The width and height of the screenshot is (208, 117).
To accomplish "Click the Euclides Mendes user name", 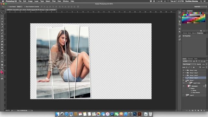I will 192,1.
